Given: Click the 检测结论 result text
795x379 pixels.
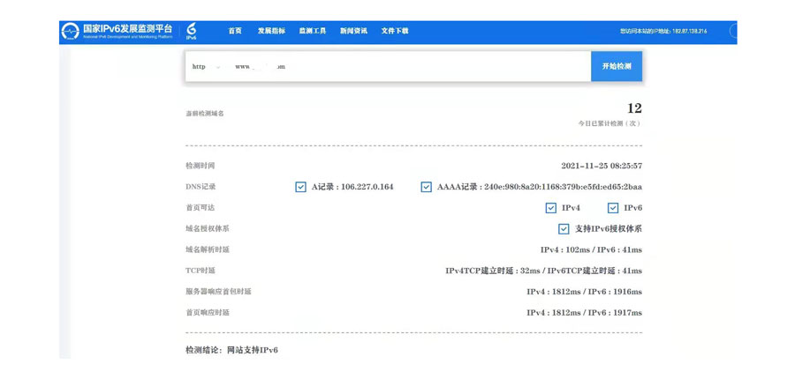Looking at the screenshot, I should pos(231,351).
